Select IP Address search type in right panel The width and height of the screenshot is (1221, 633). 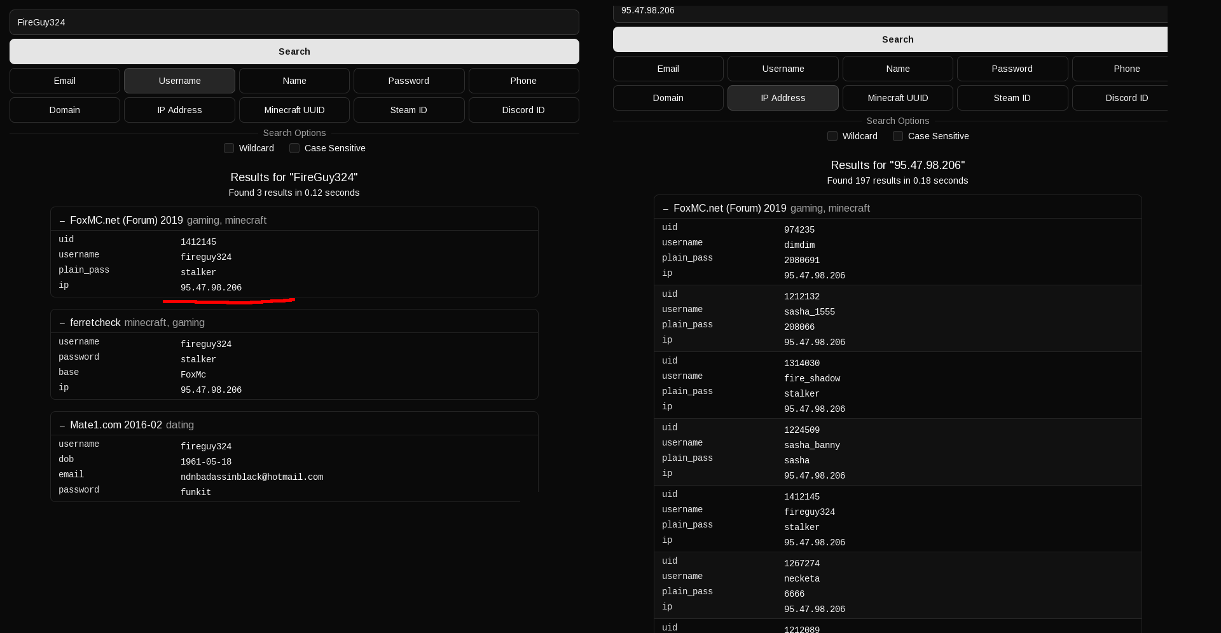point(783,98)
